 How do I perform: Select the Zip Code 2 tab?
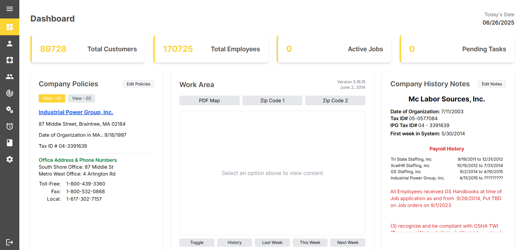pyautogui.click(x=335, y=101)
